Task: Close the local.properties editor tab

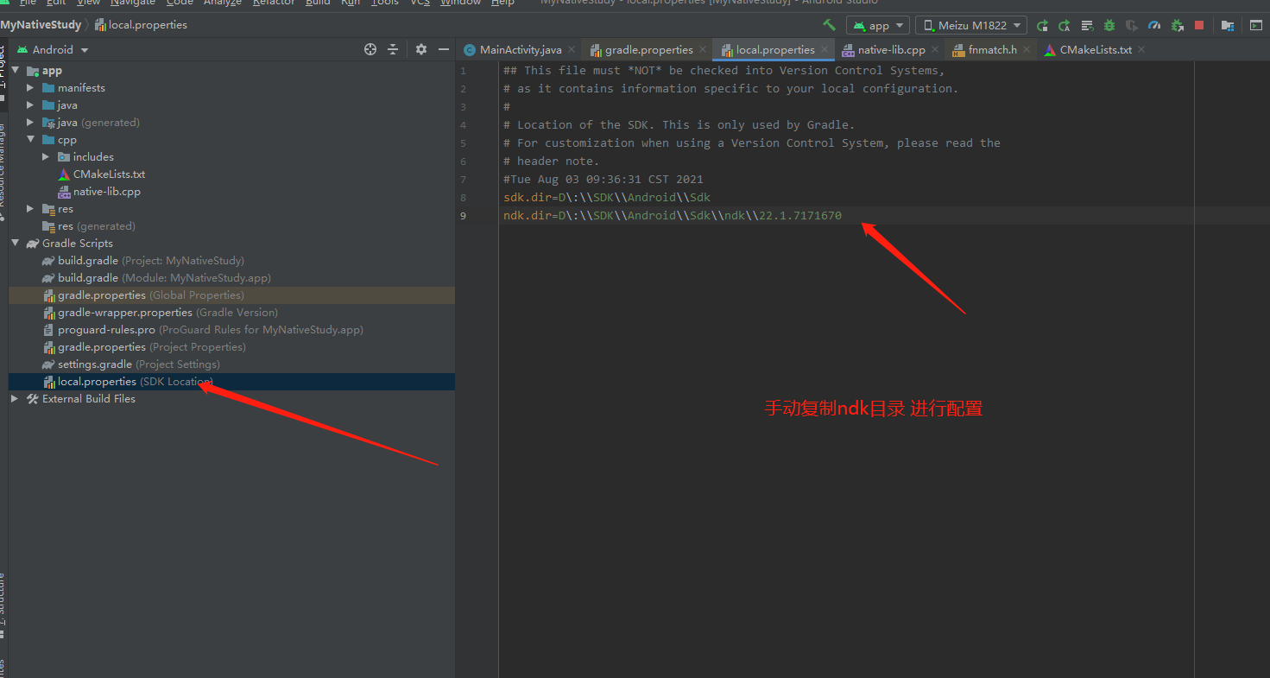Action: (825, 50)
